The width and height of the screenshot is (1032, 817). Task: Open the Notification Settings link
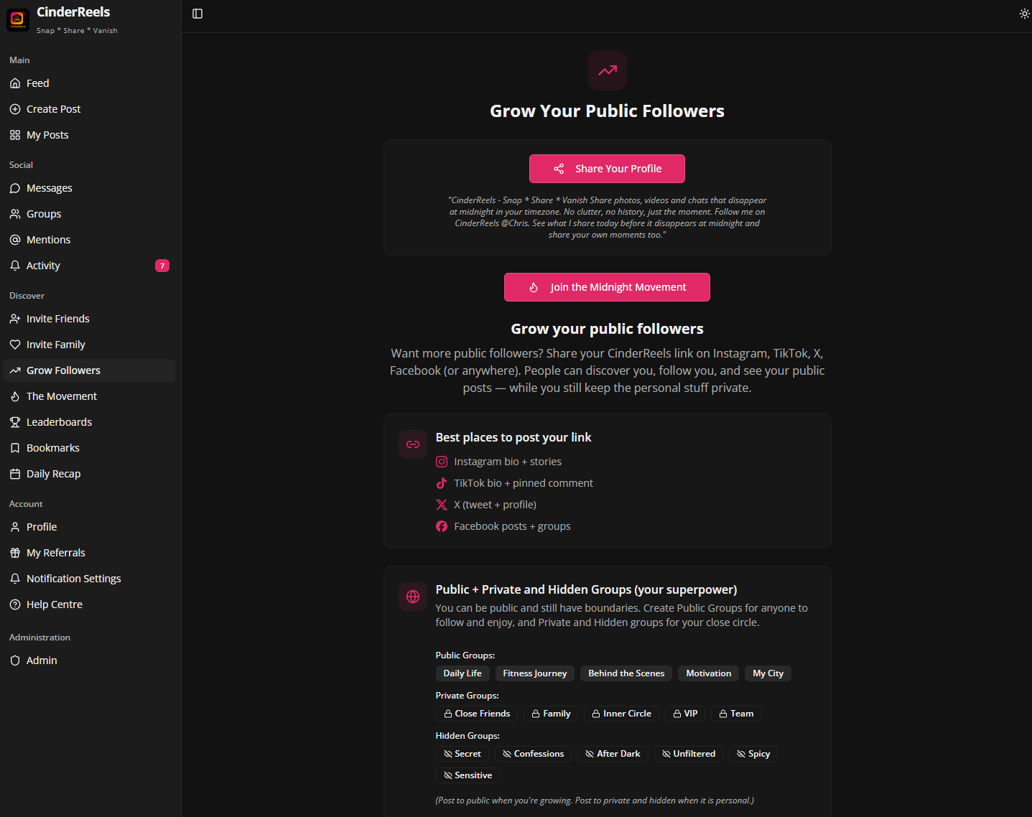[x=89, y=579]
